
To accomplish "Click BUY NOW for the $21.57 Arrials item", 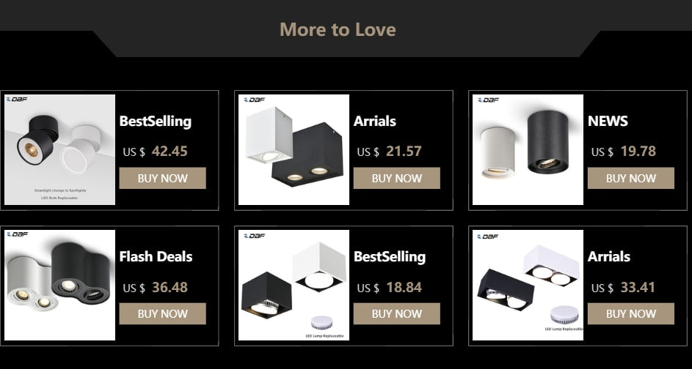I will [397, 178].
